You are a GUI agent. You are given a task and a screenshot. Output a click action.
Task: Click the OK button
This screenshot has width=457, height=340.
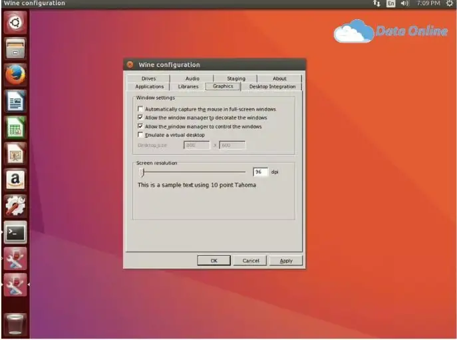tap(214, 261)
